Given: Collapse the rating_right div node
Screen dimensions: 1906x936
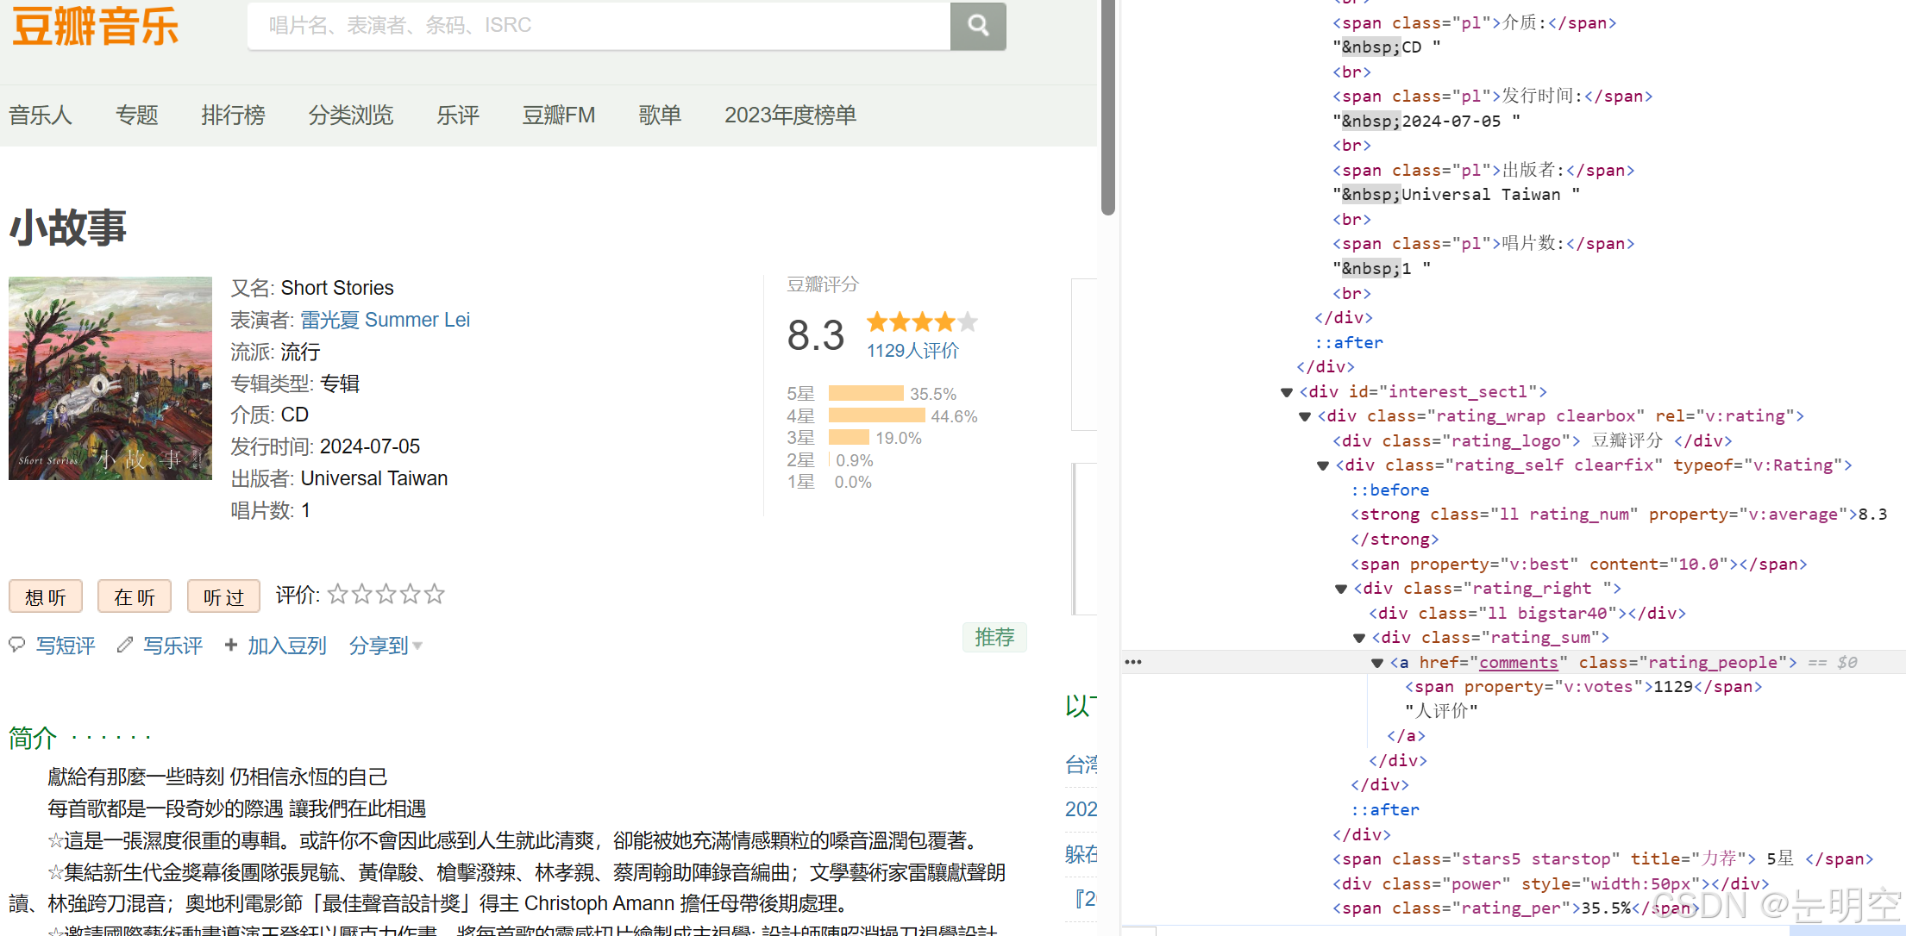Looking at the screenshot, I should point(1340,590).
